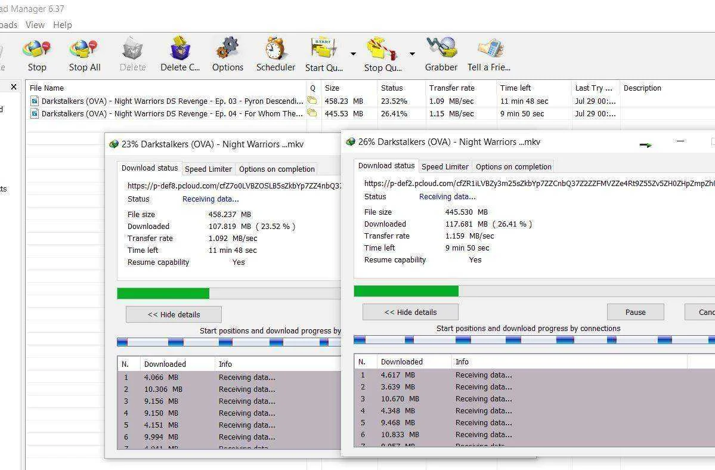Minimize the 26% download window
Viewport: 715px width, 470px height.
680,141
